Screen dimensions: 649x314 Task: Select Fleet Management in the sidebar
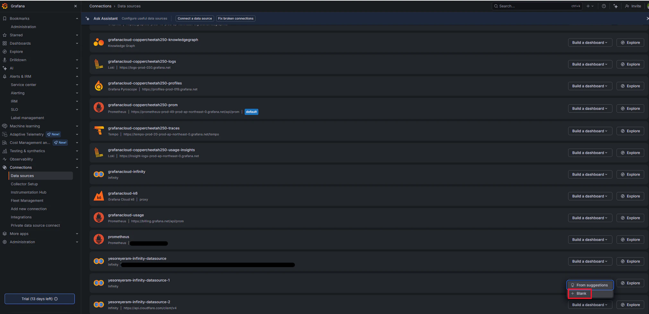point(27,201)
